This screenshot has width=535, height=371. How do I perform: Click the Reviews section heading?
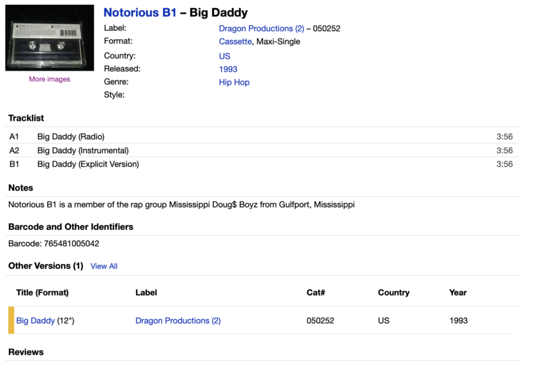click(x=26, y=352)
